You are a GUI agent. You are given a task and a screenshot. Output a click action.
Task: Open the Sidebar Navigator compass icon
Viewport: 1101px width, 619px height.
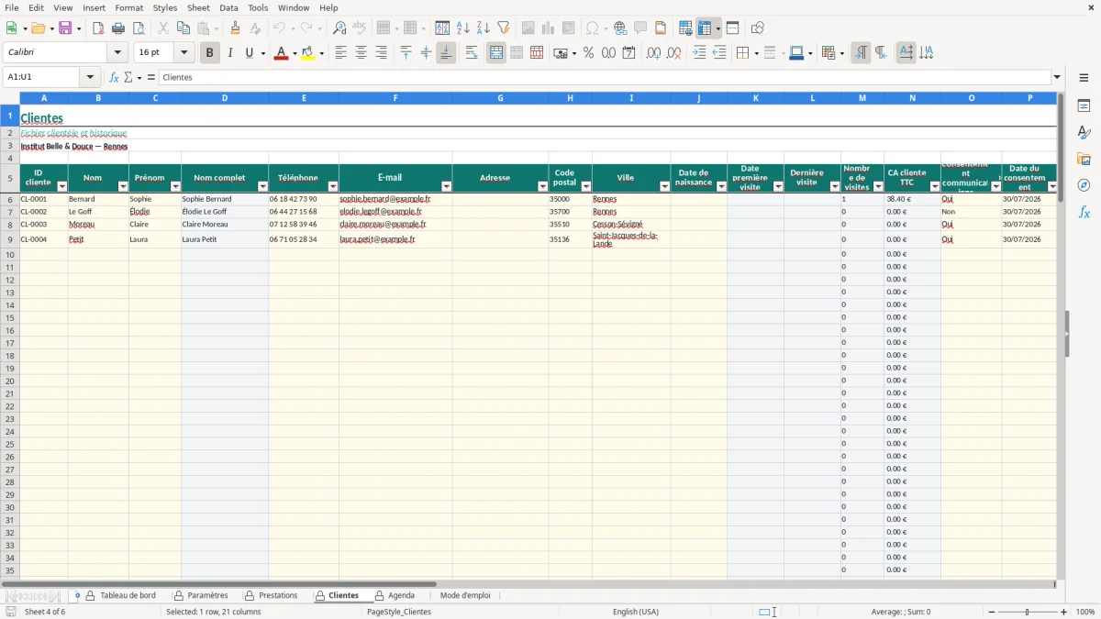tap(1084, 185)
